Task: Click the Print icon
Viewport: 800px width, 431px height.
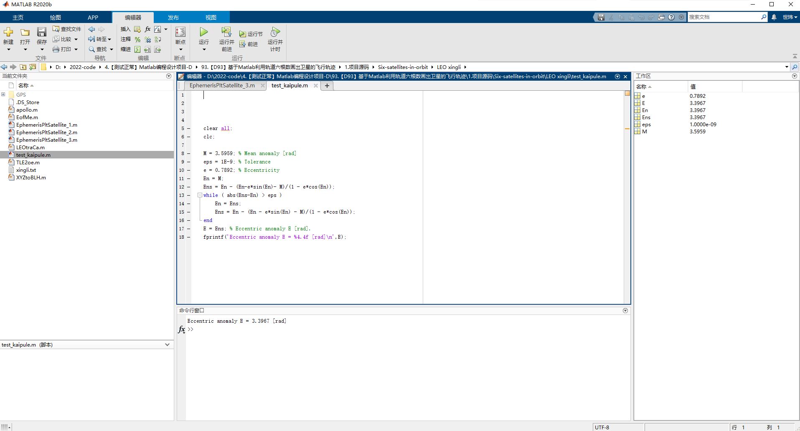Action: pyautogui.click(x=56, y=49)
